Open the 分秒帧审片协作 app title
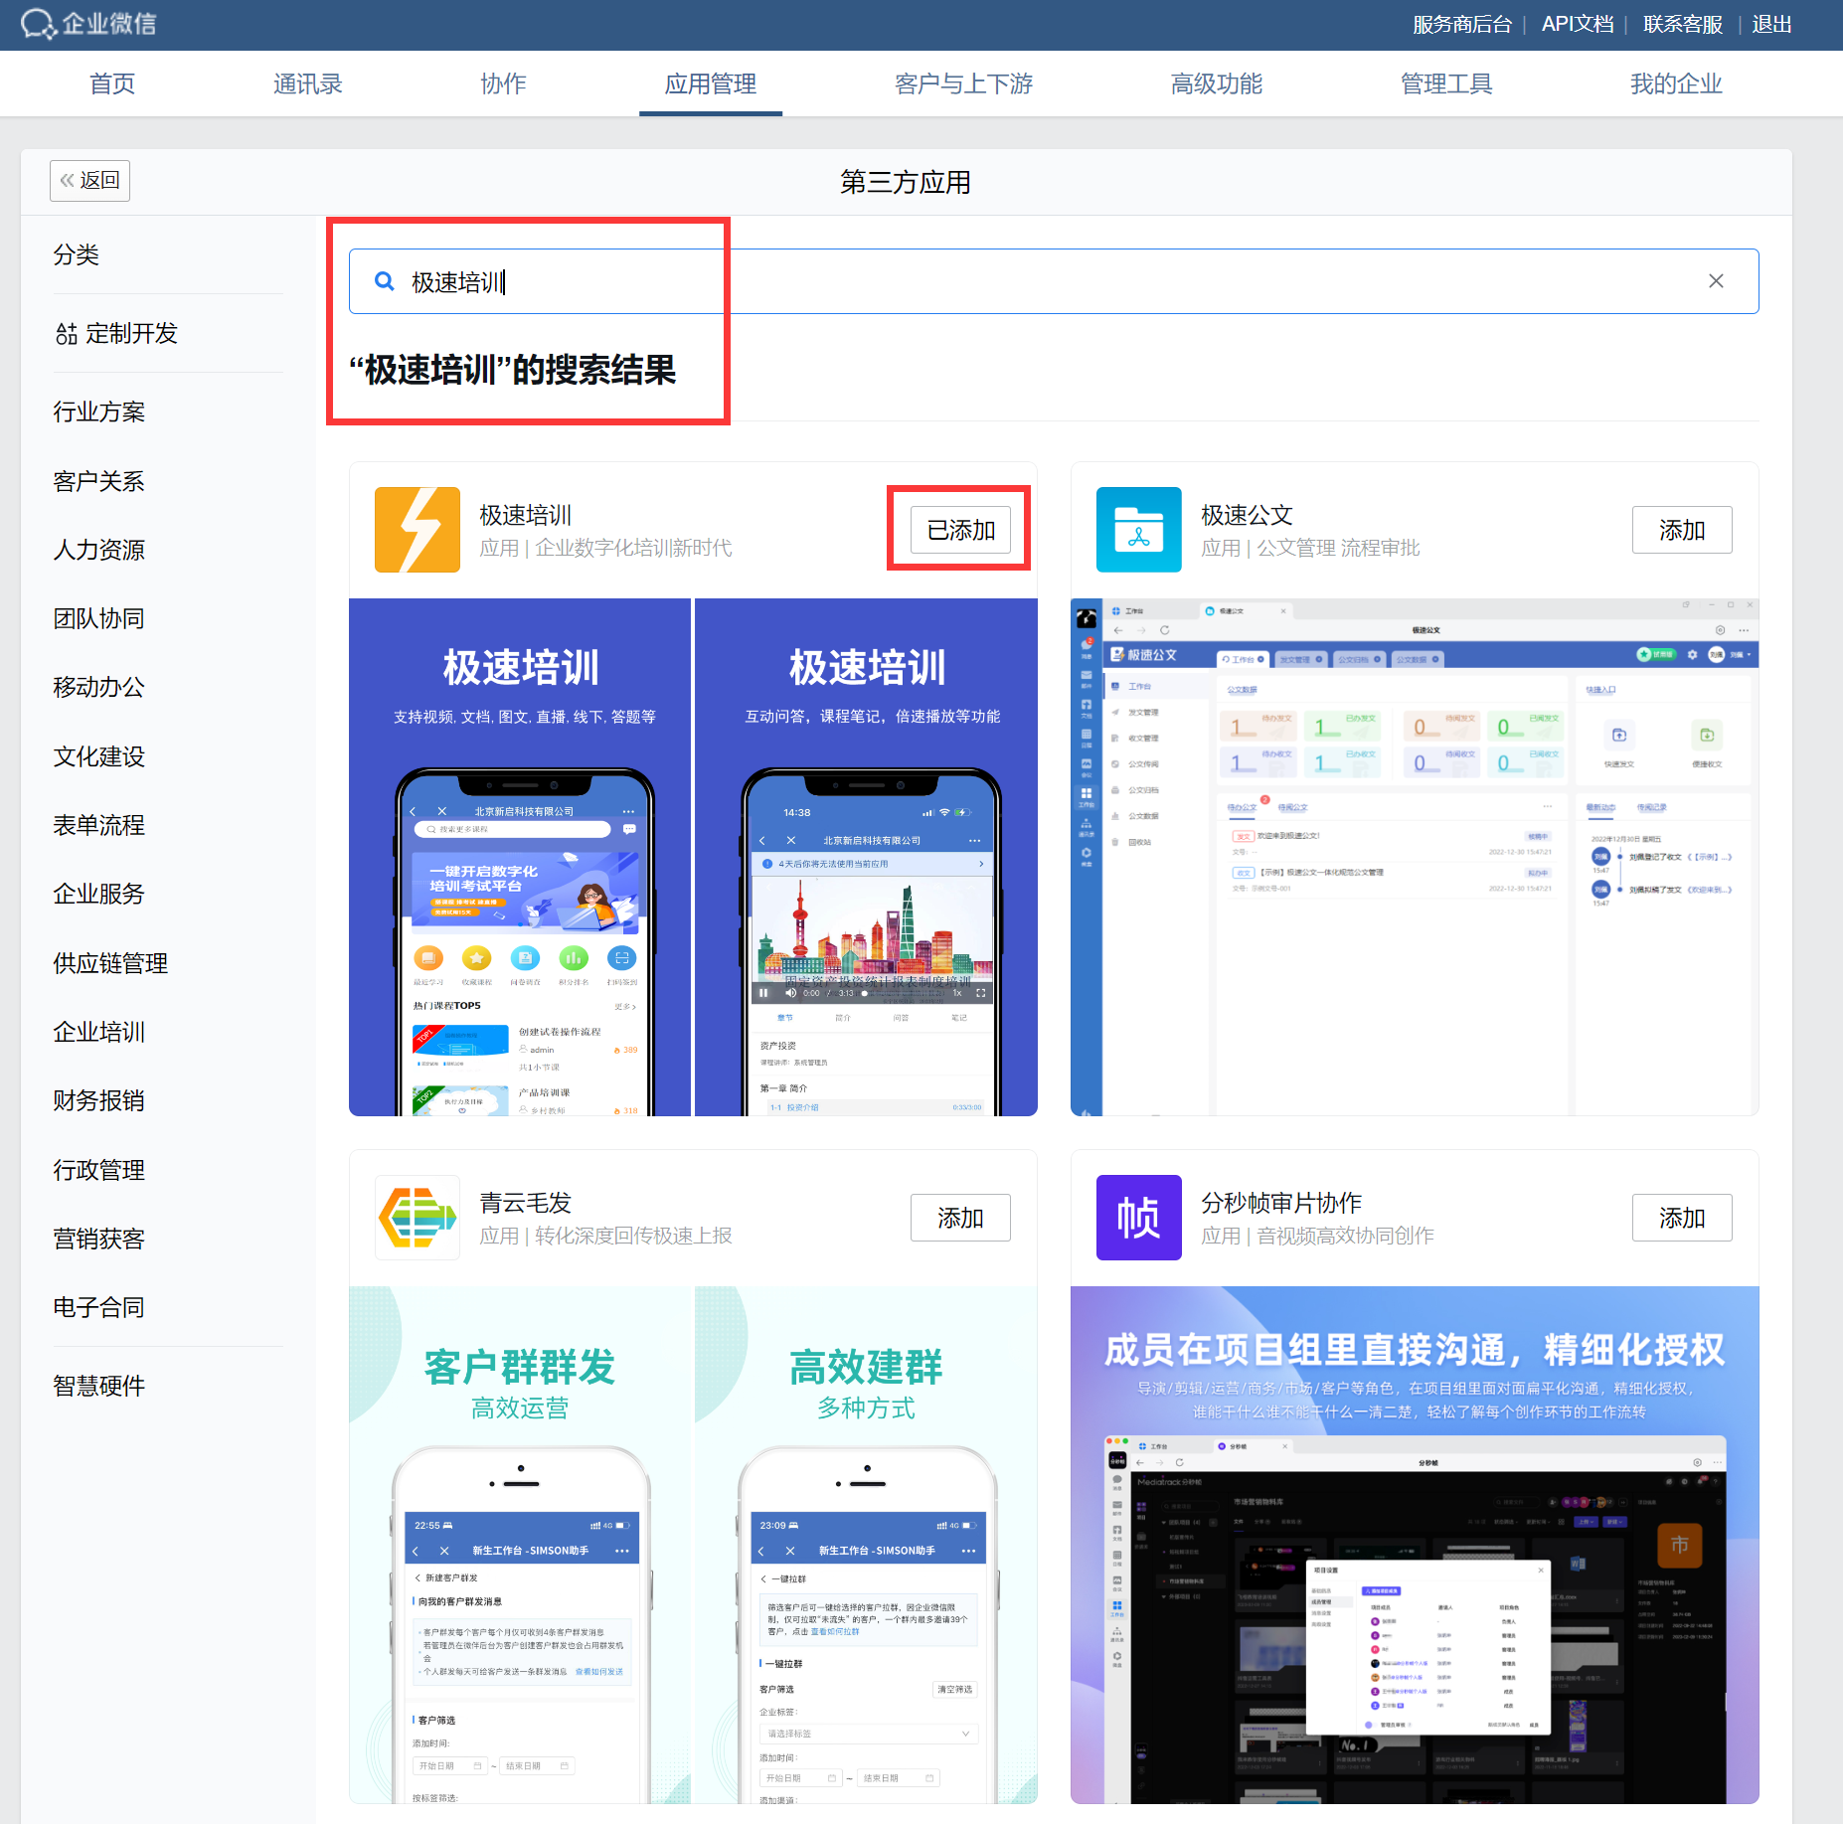1843x1824 pixels. pos(1282,1203)
